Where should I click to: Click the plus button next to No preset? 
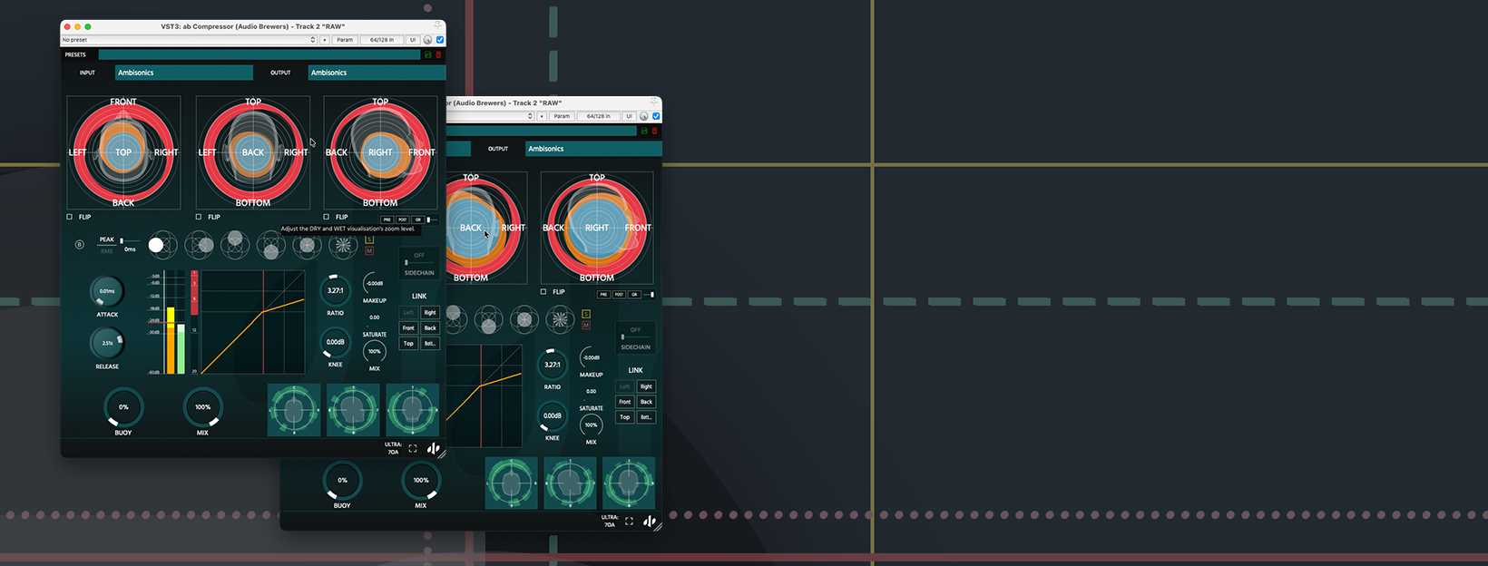coord(325,40)
